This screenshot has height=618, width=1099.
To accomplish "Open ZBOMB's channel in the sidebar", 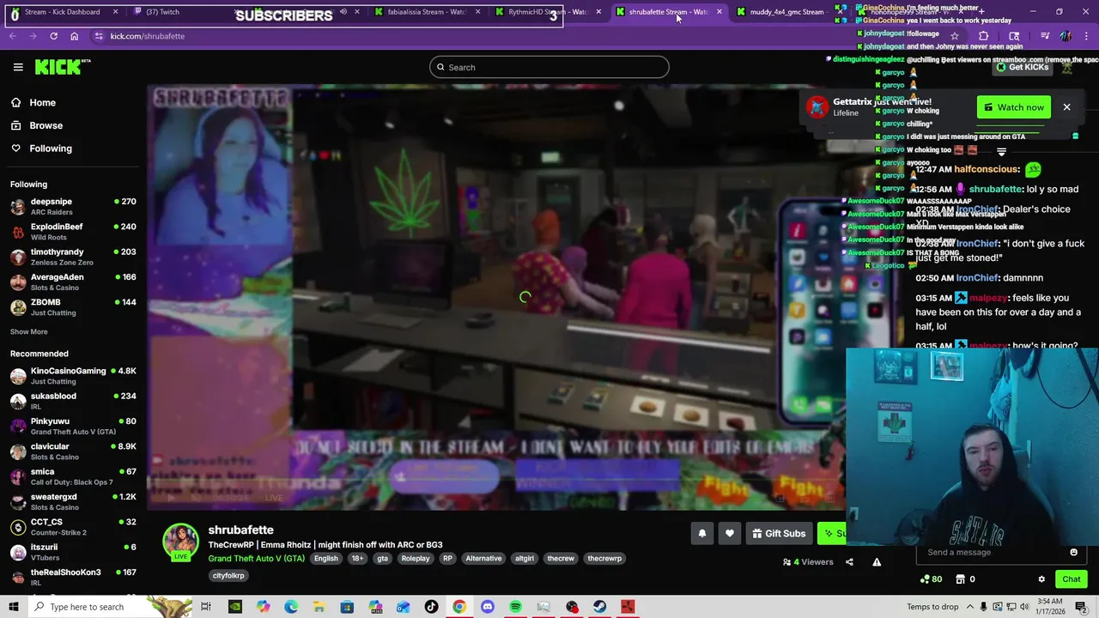I will pos(73,306).
